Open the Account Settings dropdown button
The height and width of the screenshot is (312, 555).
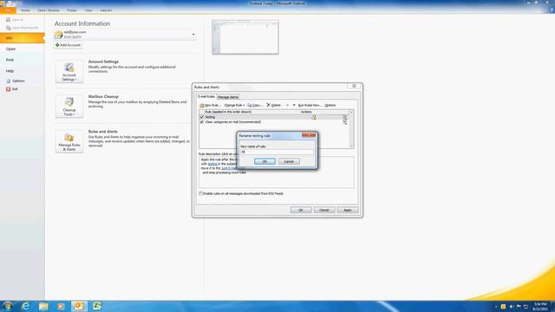click(69, 71)
